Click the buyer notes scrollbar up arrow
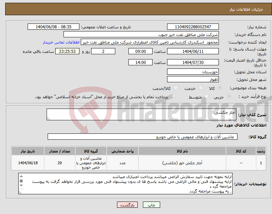Screen dimensions: 272x214 tap(21, 176)
